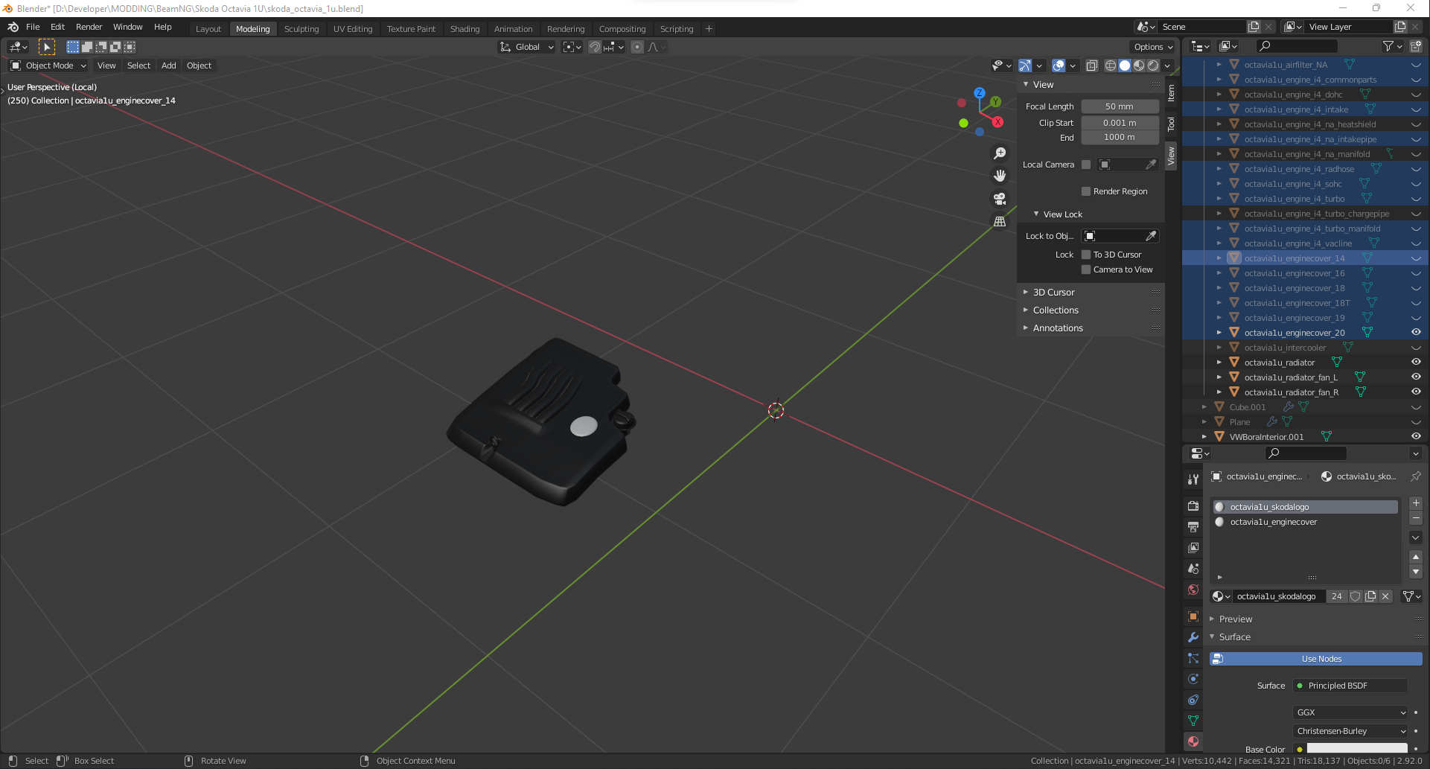Open the Material properties tab icon
The image size is (1430, 769).
[1193, 741]
